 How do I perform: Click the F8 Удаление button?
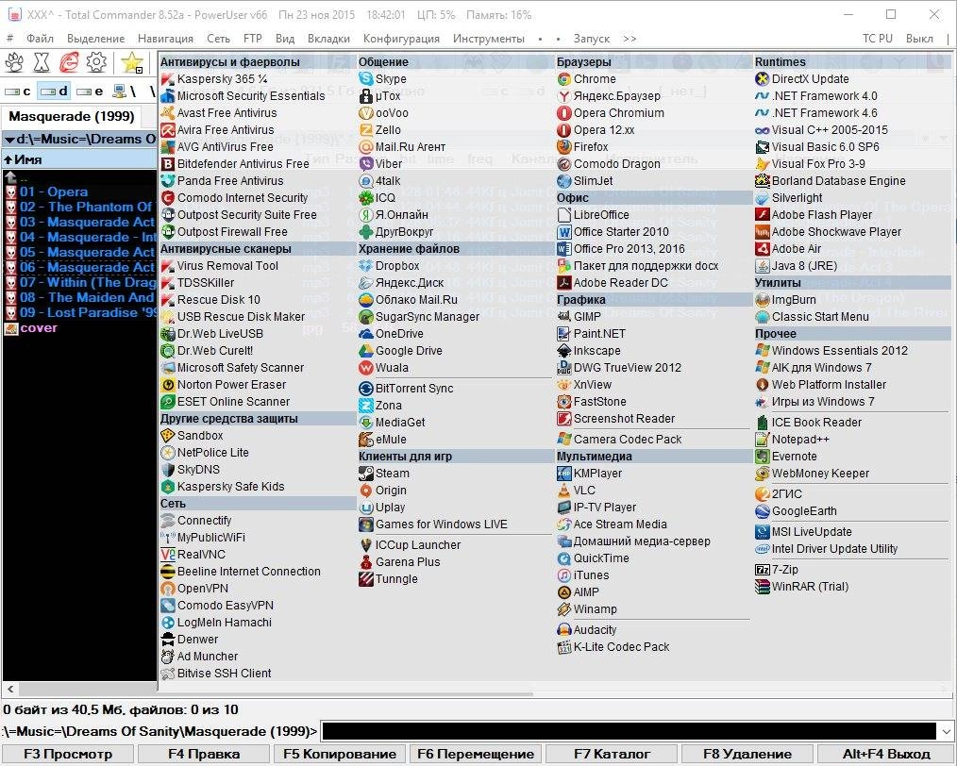(x=747, y=754)
